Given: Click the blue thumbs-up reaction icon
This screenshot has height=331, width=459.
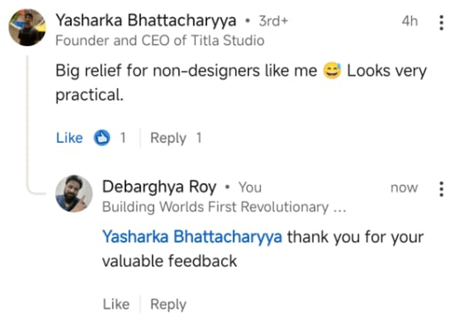Looking at the screenshot, I should (x=101, y=138).
